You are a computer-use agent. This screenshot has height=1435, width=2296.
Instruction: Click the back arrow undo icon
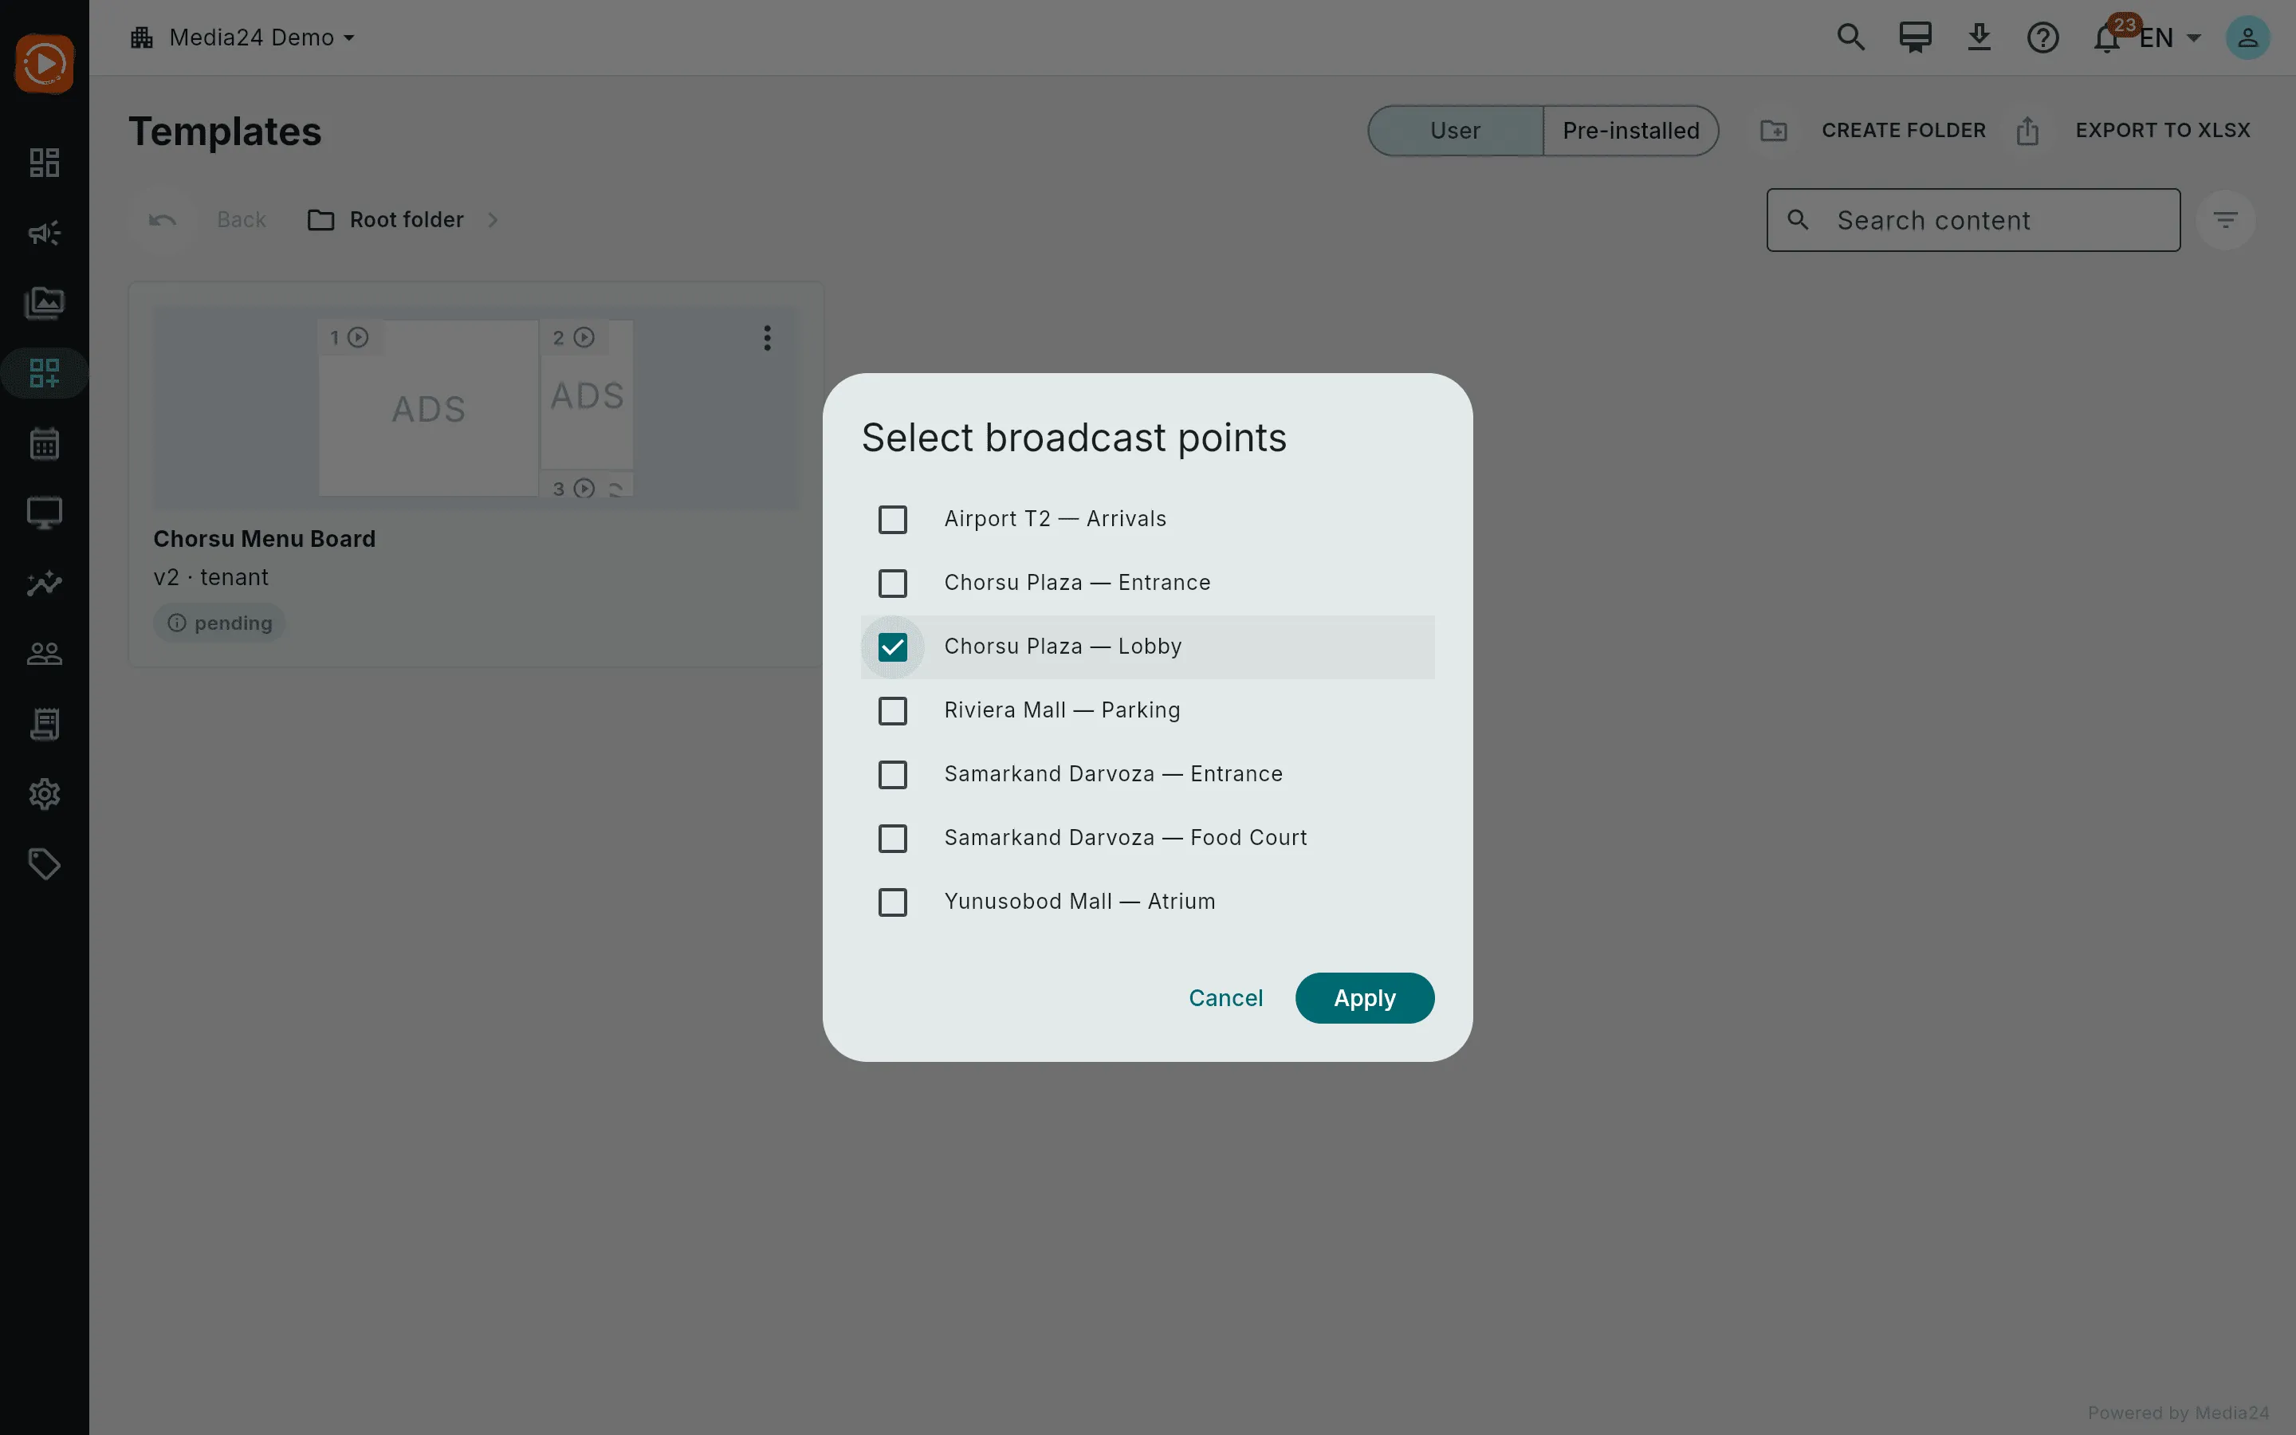163,220
